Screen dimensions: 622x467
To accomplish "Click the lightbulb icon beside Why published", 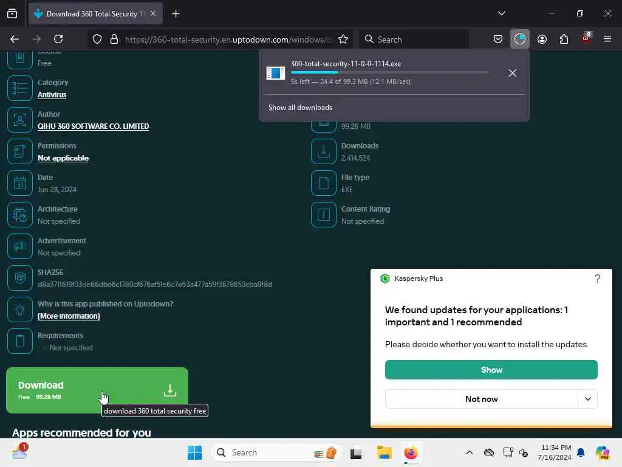I will coord(20,310).
